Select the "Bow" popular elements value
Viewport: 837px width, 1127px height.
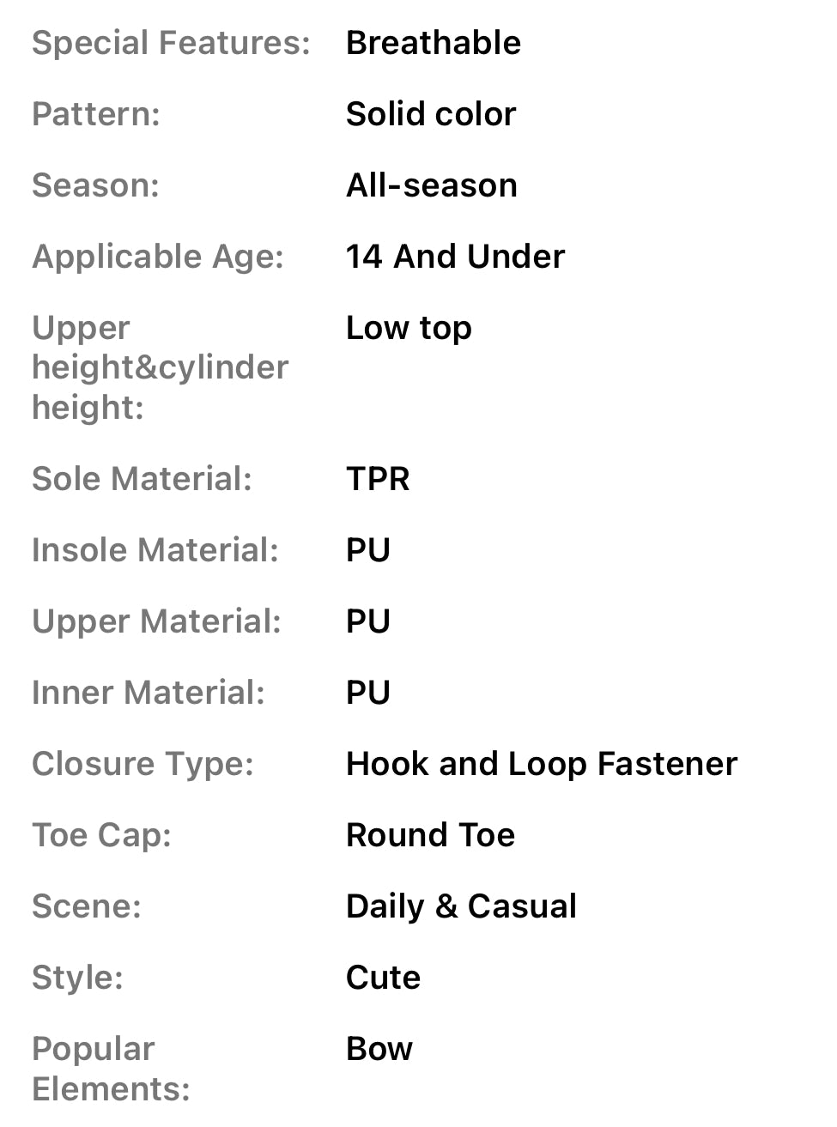click(x=379, y=1049)
